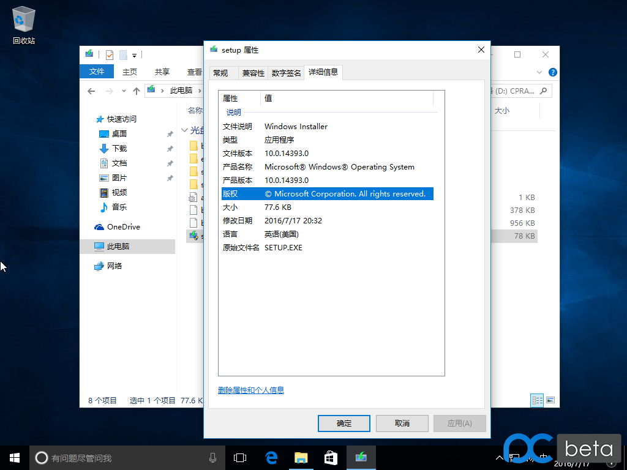Click the New folder icon in Explorer's title bar
This screenshot has height=470, width=627.
[x=124, y=54]
